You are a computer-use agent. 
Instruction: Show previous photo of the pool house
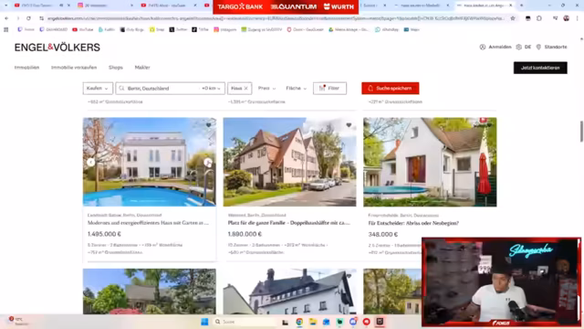91,163
